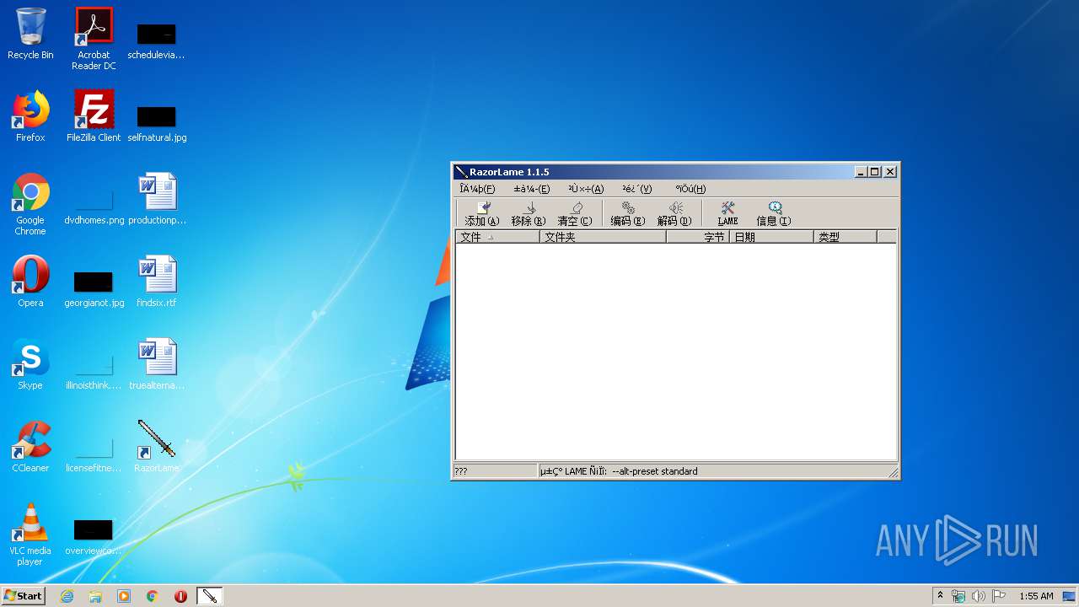Viewport: 1079px width, 607px height.
Task: Open Chrome from the taskbar
Action: point(153,596)
